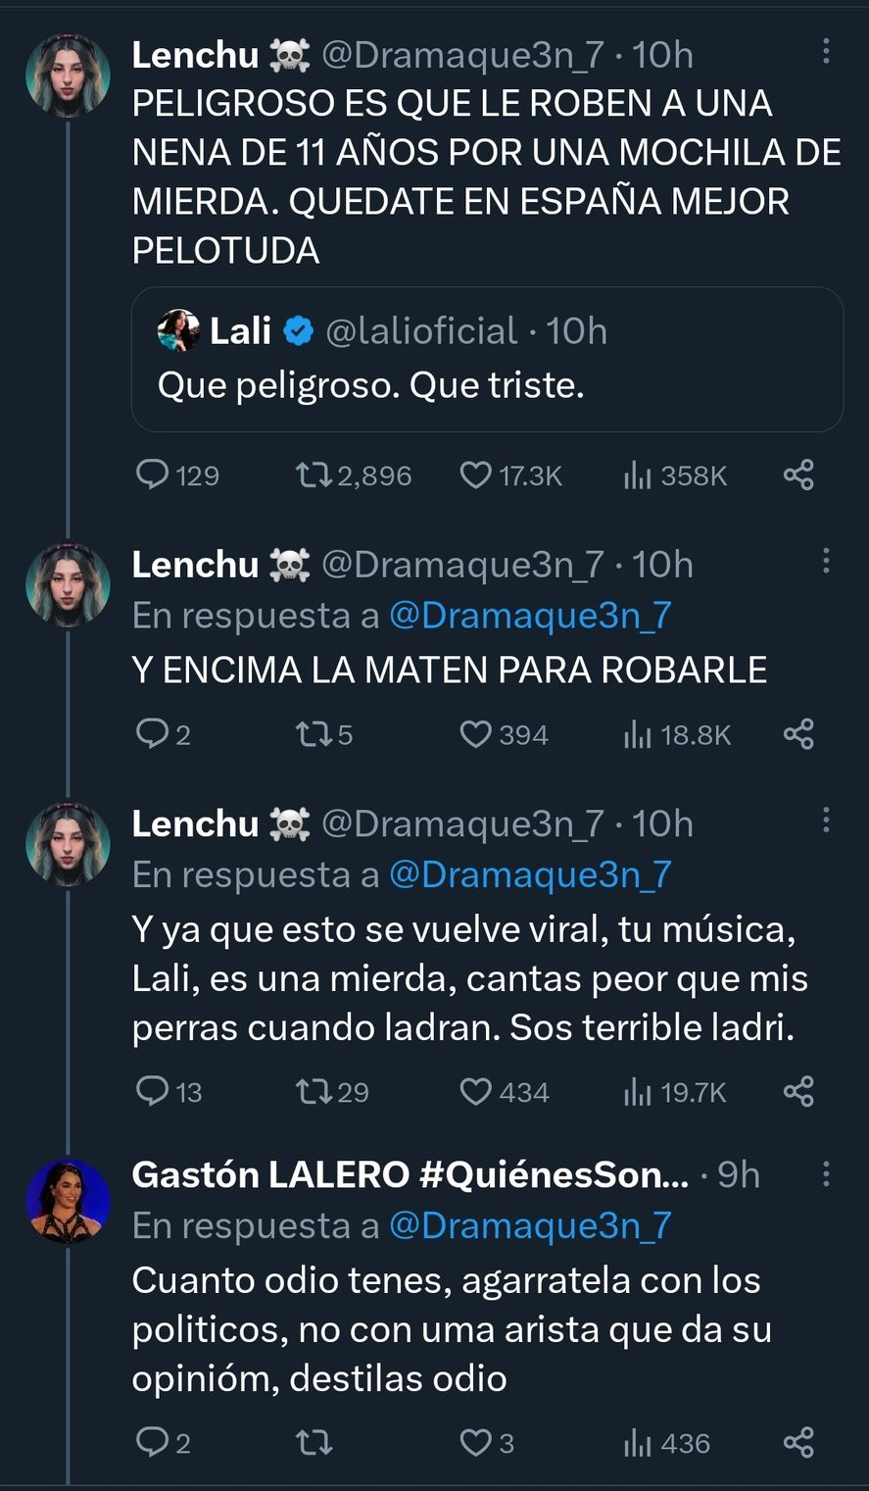Image resolution: width=869 pixels, height=1491 pixels.
Task: Open Lenchu's avatar on the first tweet
Action: click(68, 76)
